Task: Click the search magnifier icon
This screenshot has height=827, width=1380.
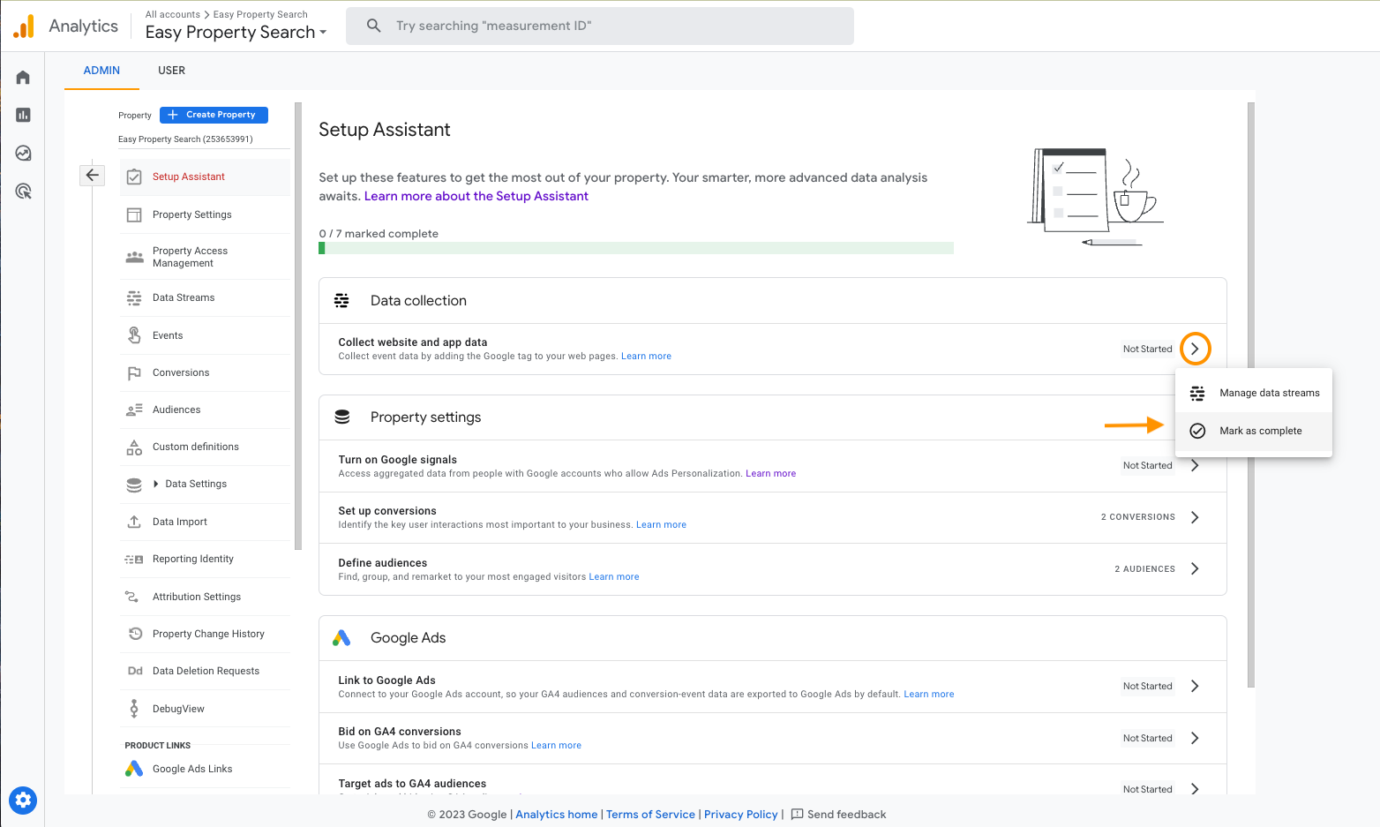Action: (374, 26)
